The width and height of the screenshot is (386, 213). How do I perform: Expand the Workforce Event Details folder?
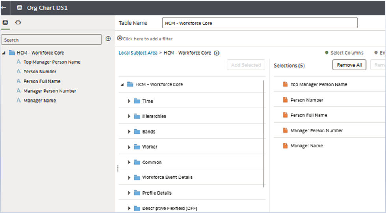pyautogui.click(x=129, y=178)
